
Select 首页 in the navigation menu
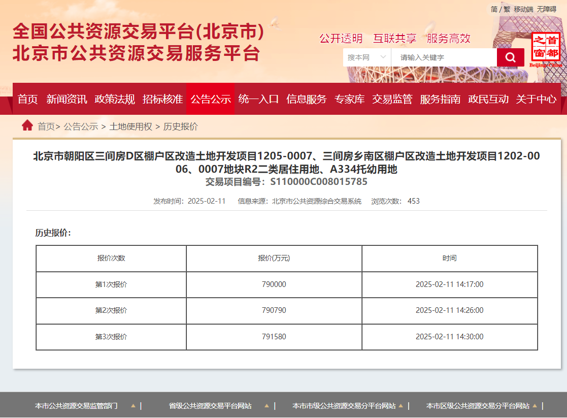27,99
